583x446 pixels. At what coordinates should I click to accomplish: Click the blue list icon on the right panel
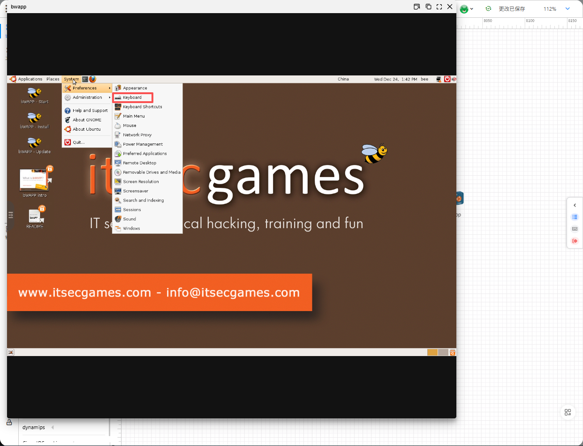tap(575, 217)
